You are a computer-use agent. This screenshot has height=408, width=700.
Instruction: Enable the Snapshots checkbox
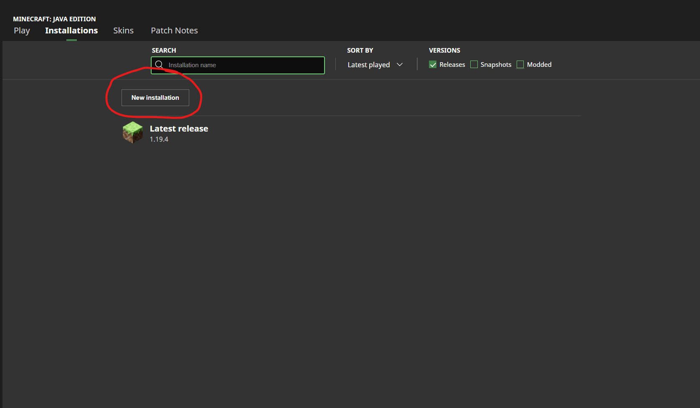pyautogui.click(x=474, y=64)
